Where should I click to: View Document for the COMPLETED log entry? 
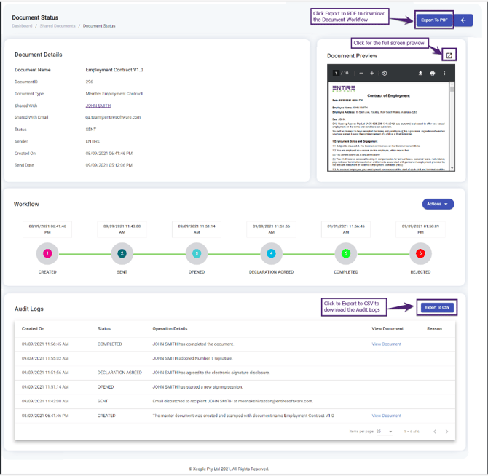pos(386,344)
